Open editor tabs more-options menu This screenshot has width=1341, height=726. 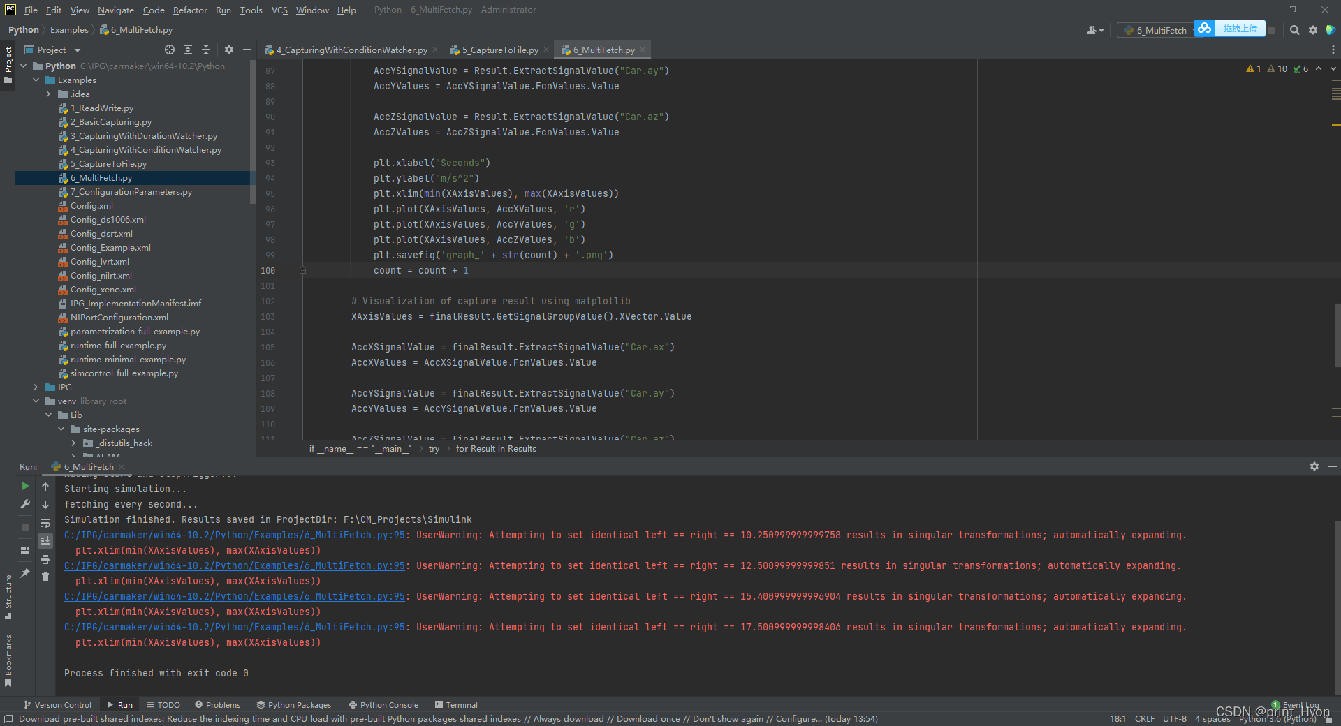tap(1333, 50)
